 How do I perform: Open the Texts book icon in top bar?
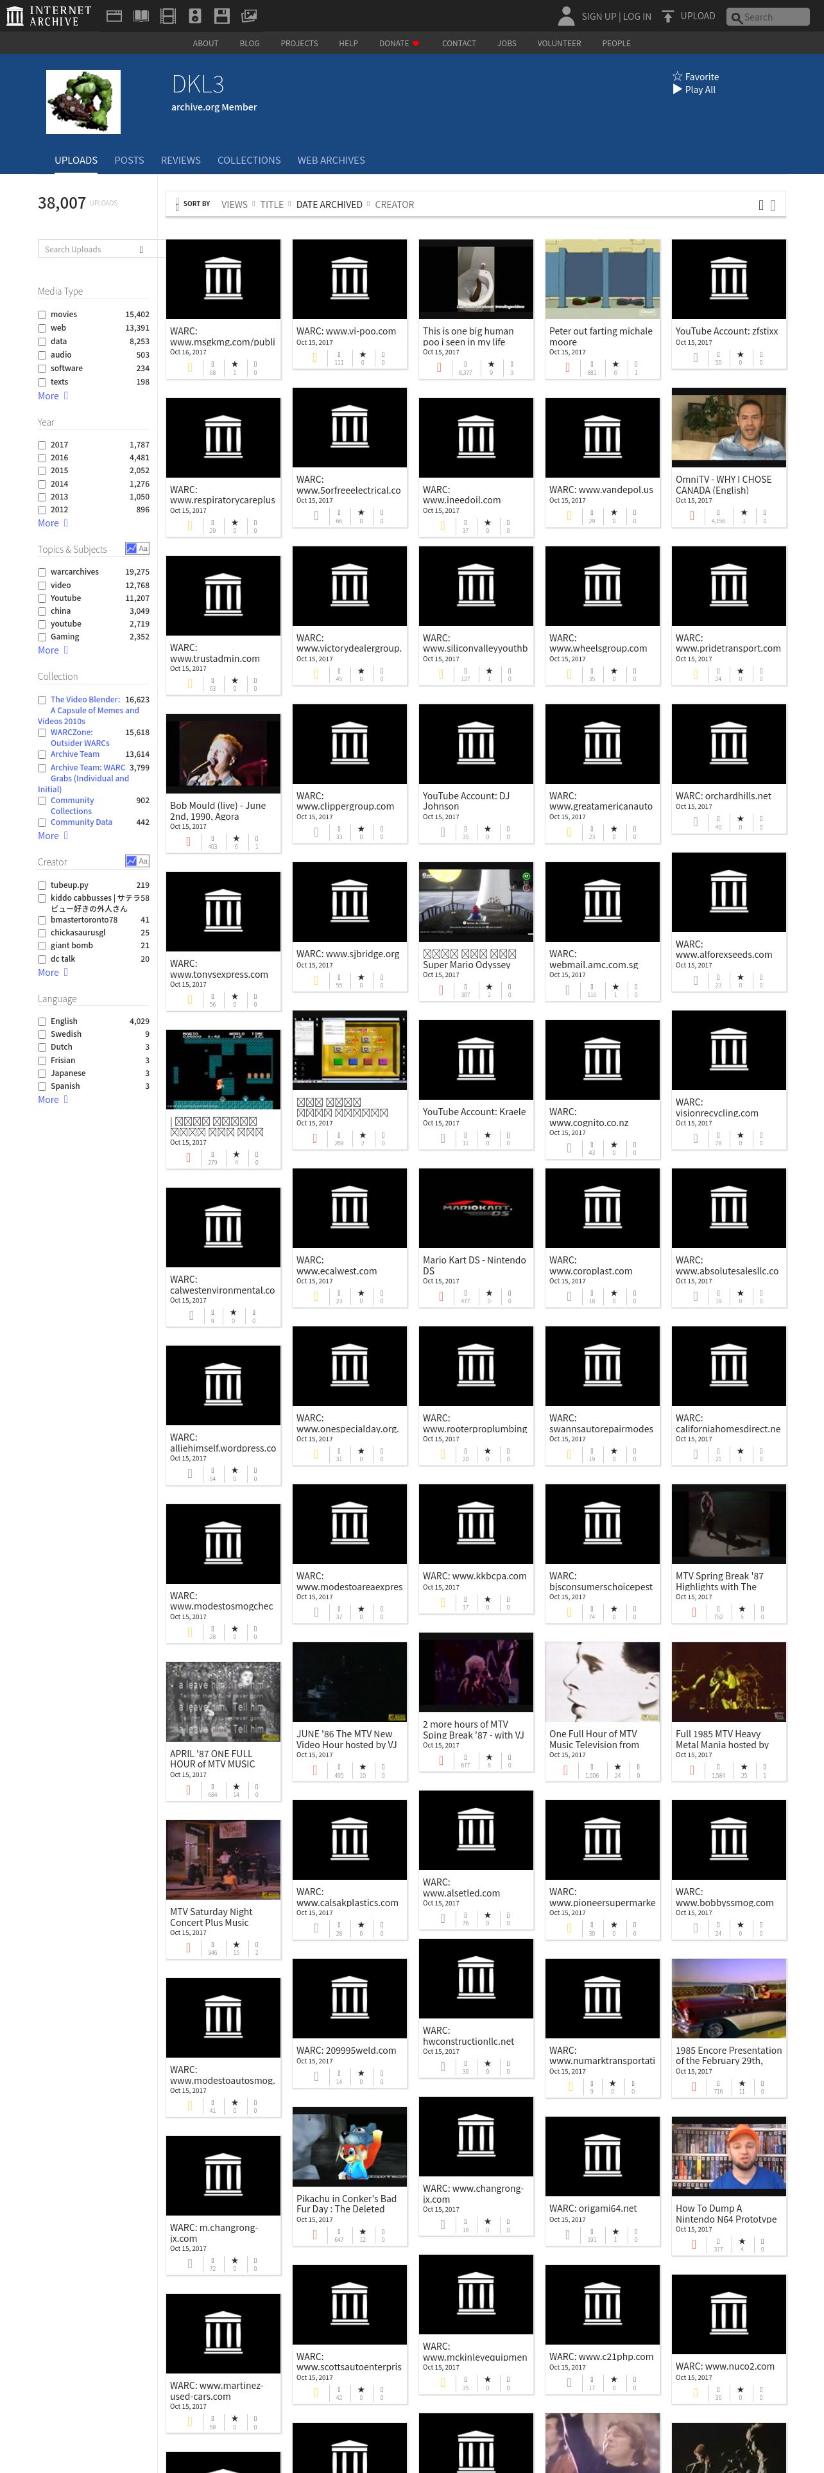tap(141, 16)
